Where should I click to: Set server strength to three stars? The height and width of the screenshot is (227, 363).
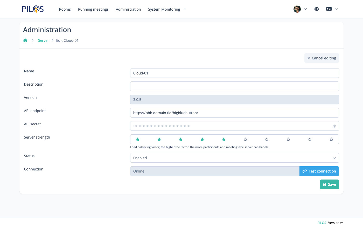(x=181, y=139)
